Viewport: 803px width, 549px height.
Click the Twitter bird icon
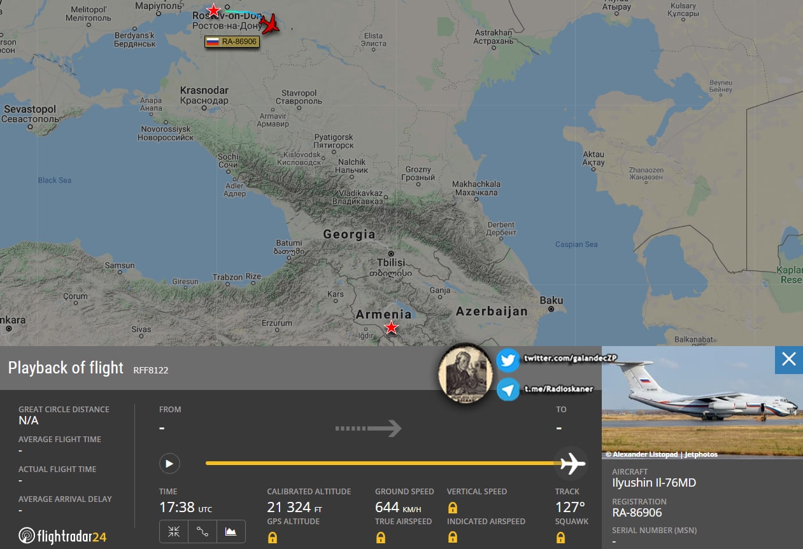508,360
